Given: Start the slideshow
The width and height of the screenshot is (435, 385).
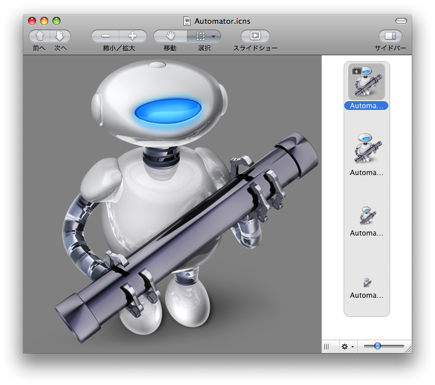Looking at the screenshot, I should coord(255,36).
